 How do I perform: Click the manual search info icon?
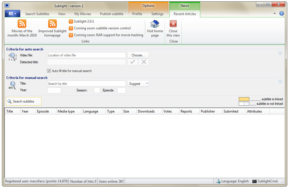tap(280, 82)
